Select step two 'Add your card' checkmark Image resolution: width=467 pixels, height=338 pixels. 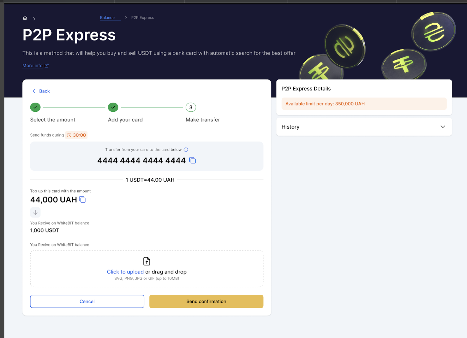[113, 107]
